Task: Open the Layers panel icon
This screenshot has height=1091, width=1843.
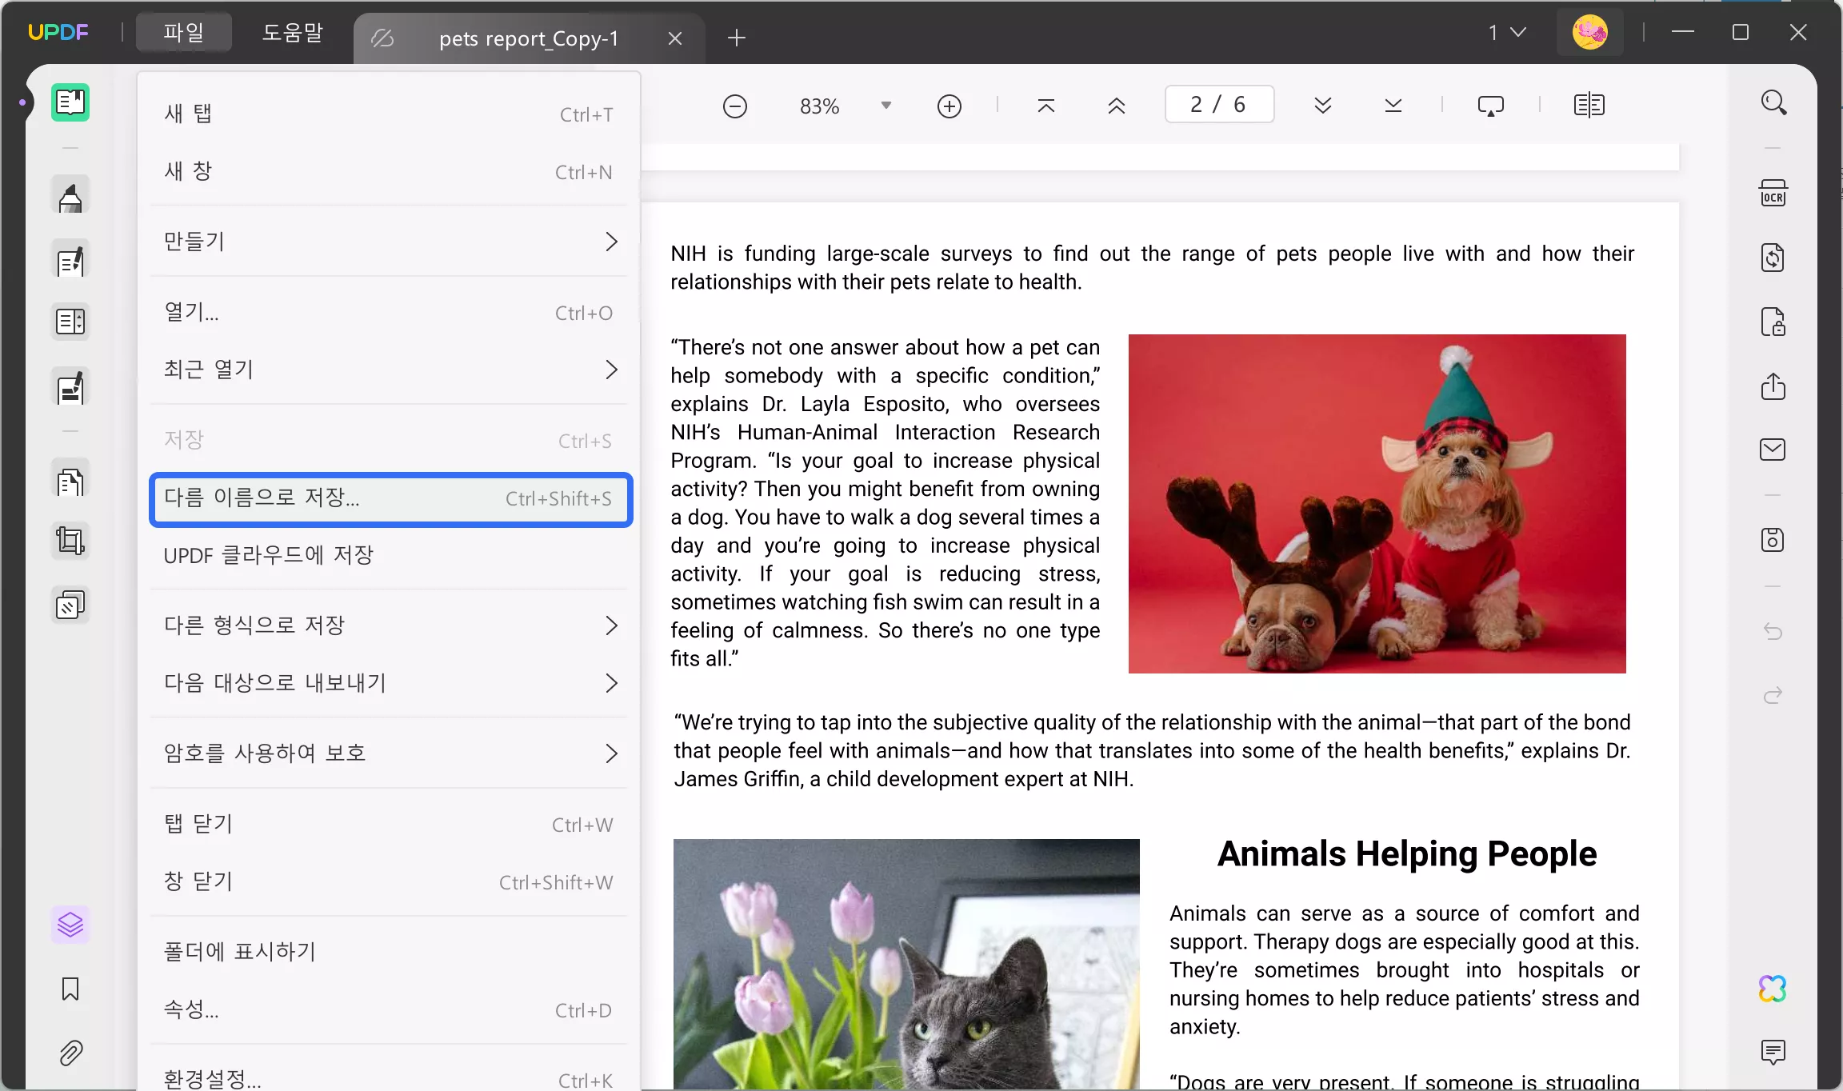Action: coord(70,925)
